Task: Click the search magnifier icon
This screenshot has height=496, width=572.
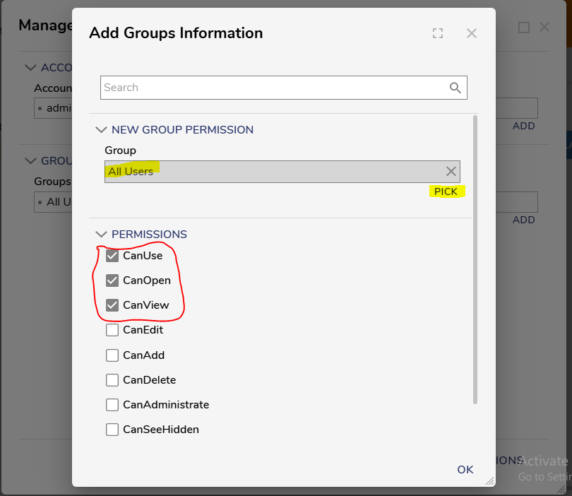Action: coord(455,88)
